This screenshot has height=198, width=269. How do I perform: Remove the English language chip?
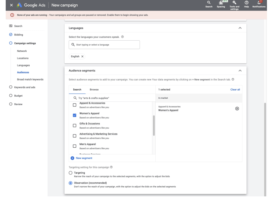click(82, 56)
